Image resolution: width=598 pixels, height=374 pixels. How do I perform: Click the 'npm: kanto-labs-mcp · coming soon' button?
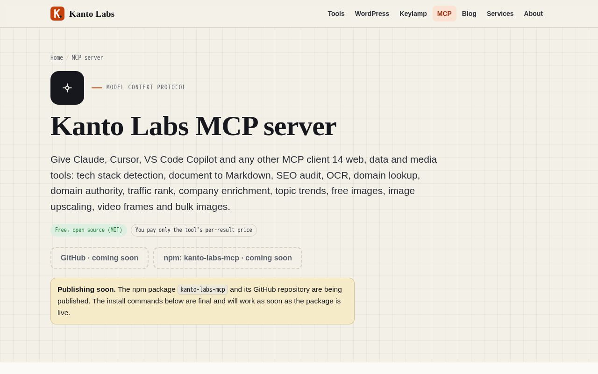228,258
